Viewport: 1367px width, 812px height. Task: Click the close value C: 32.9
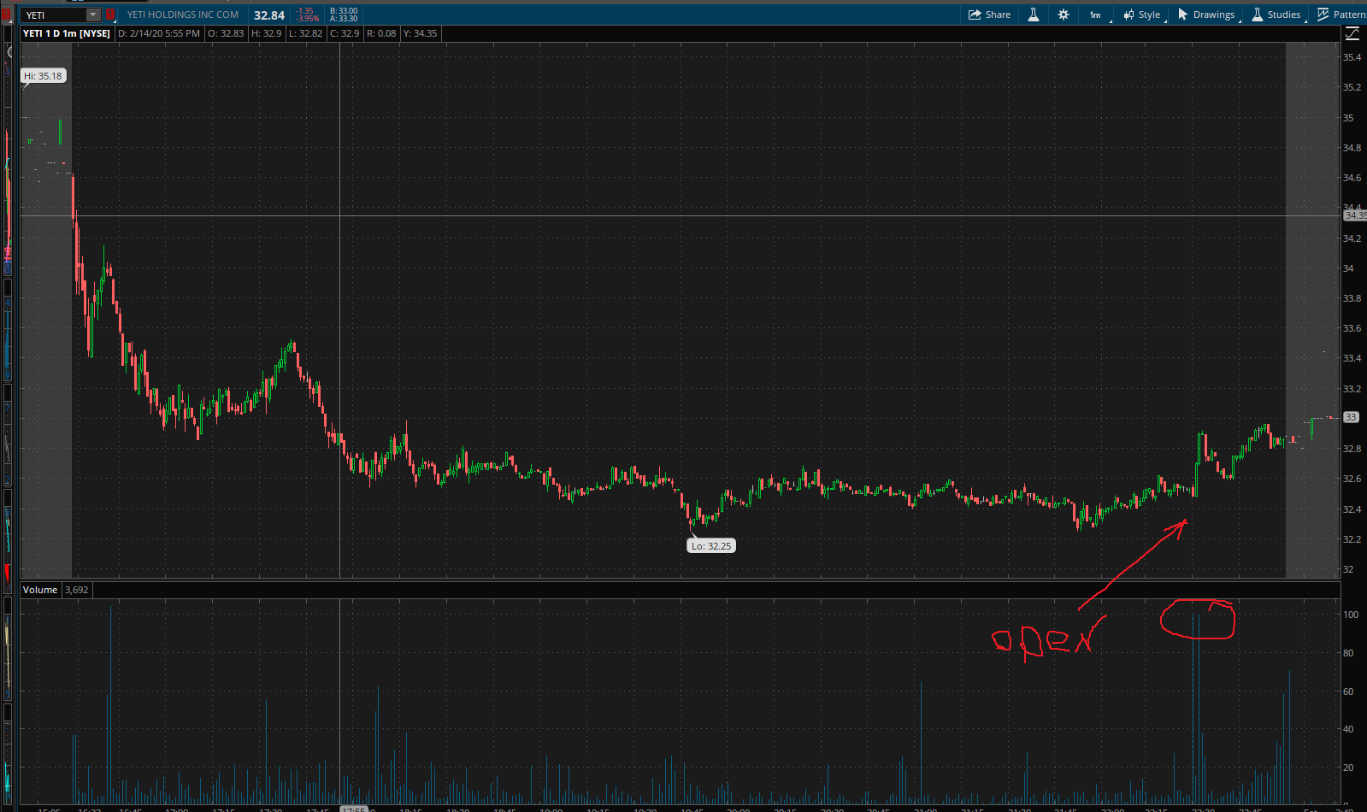(345, 33)
